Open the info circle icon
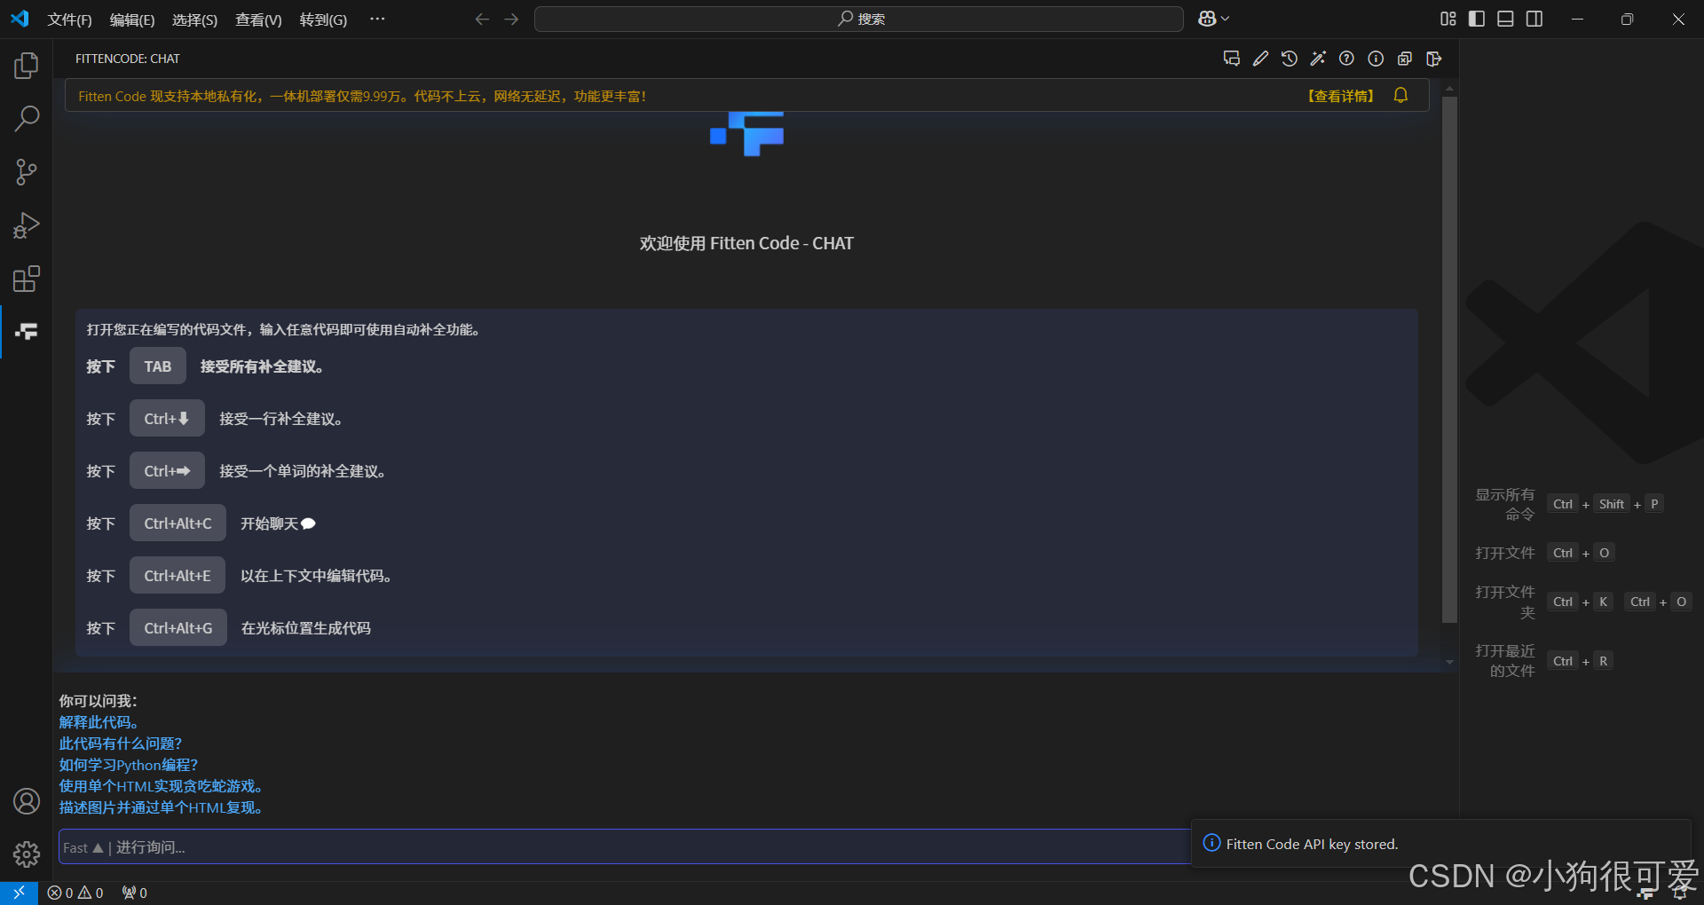This screenshot has width=1704, height=905. 1376,59
